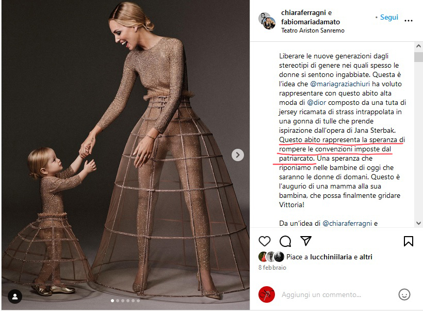Open the lucchiniilaria liker profile

[331, 257]
